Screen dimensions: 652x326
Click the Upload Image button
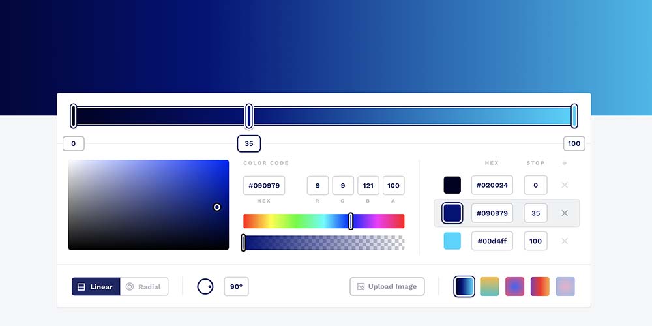[387, 286]
